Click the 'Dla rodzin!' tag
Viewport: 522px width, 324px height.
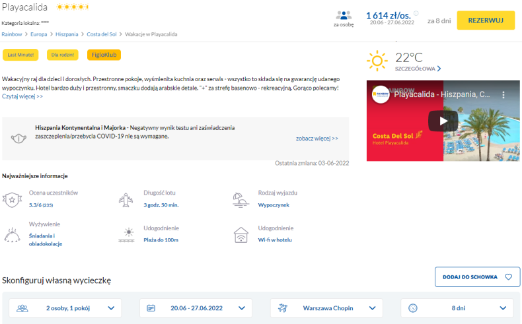click(63, 55)
